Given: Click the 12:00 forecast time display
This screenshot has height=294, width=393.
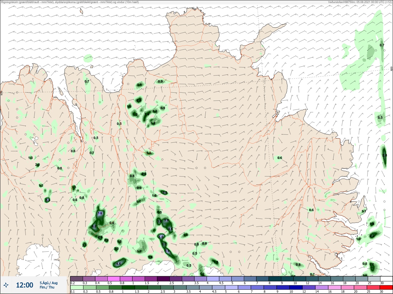Looking at the screenshot, I should (25, 285).
